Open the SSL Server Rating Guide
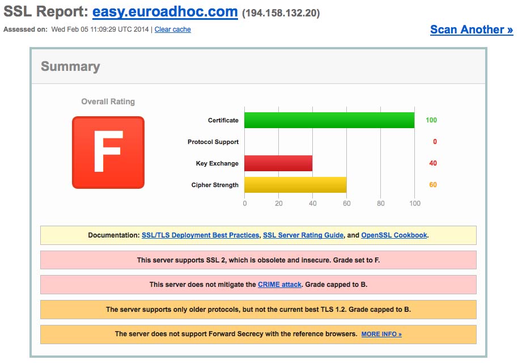 point(303,235)
